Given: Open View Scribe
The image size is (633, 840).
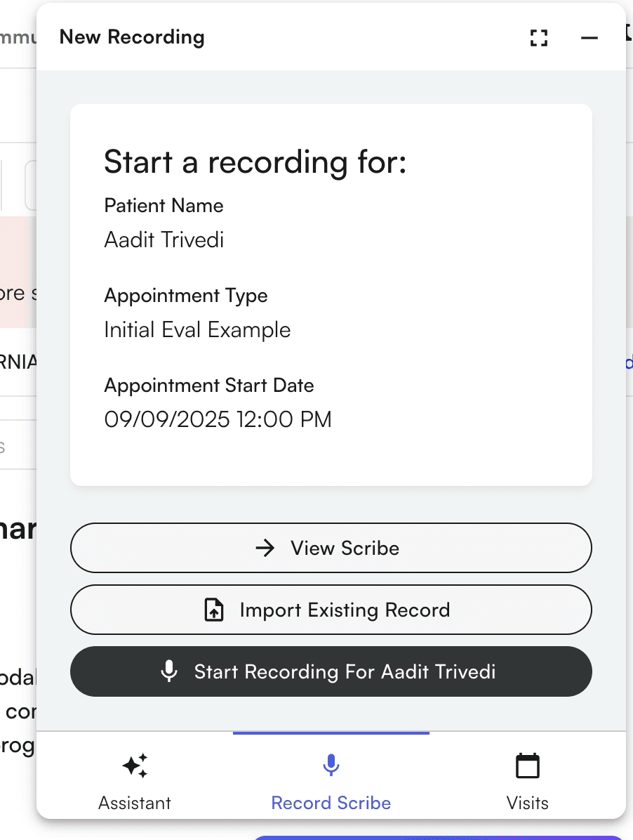Looking at the screenshot, I should (x=331, y=548).
